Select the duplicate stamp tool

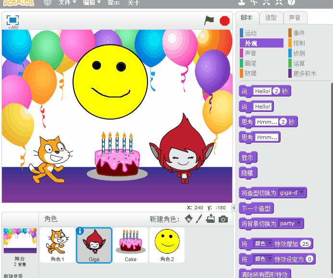point(242,2)
